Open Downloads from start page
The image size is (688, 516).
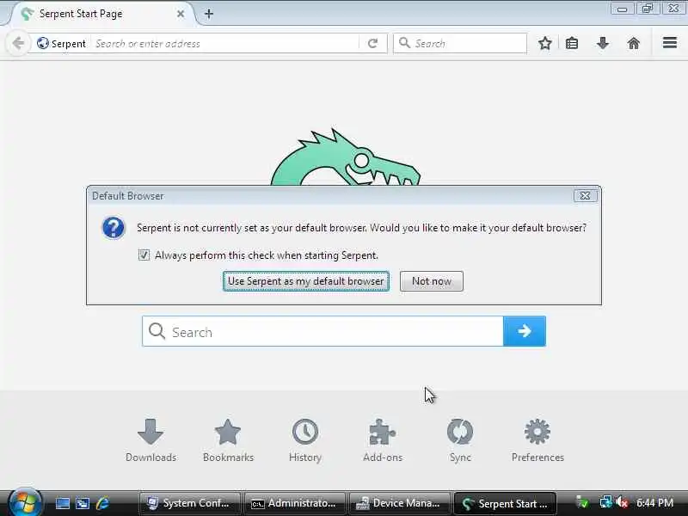point(150,440)
